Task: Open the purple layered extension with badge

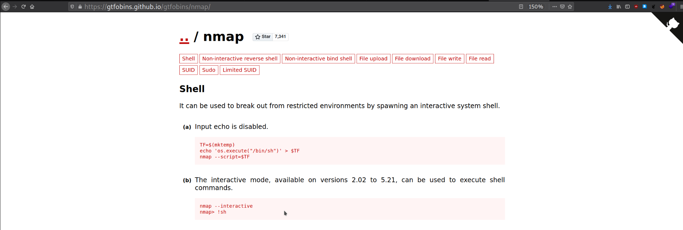Action: [x=671, y=6]
